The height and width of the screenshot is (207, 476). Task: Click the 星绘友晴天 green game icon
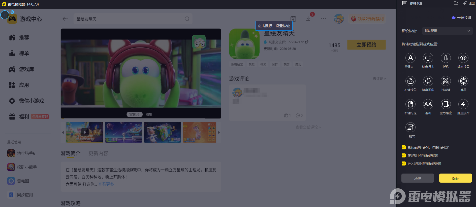[244, 44]
